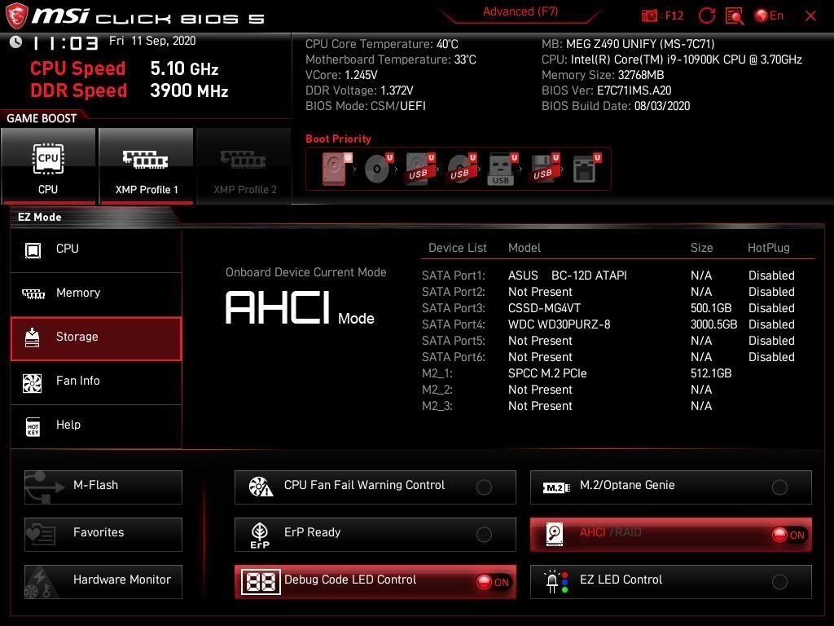Click the Hot Key icon next to Help

click(x=33, y=426)
